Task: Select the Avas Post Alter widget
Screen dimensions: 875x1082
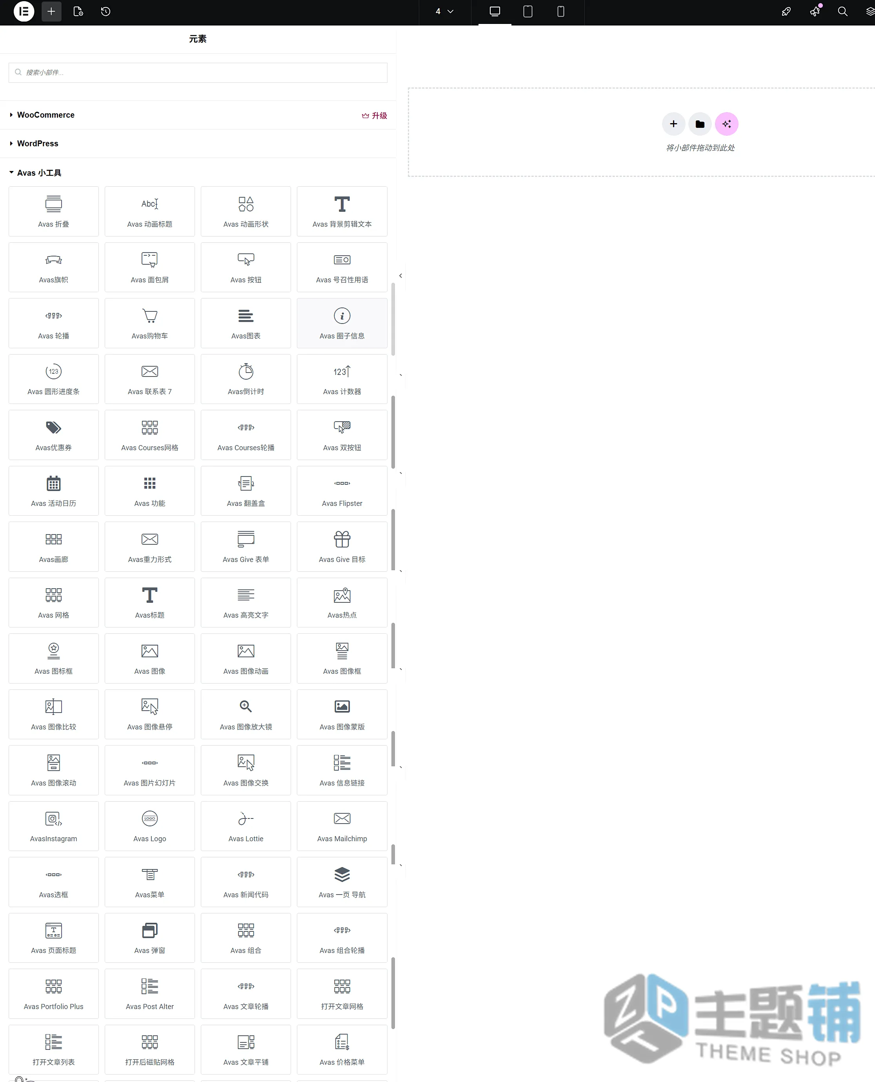Action: coord(150,994)
